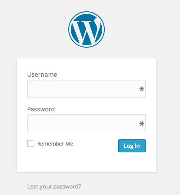Open WordPress.org via the blue W emblem
This screenshot has height=195, width=180.
(x=87, y=29)
